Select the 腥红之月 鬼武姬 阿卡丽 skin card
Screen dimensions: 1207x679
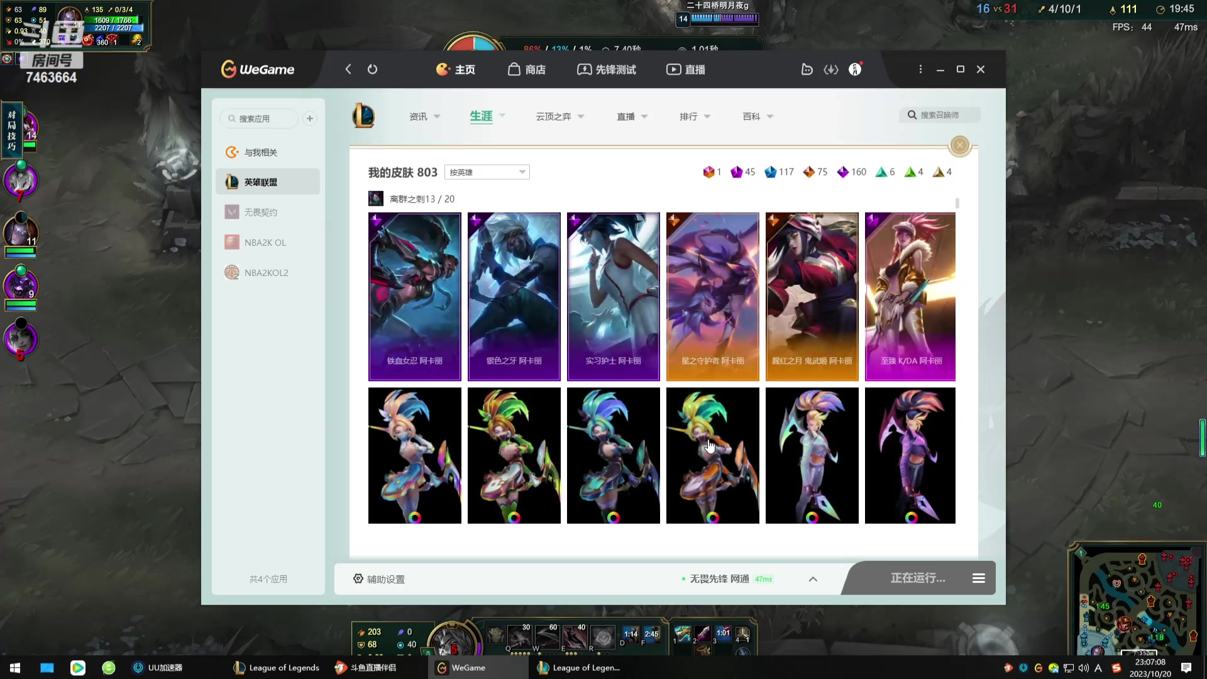812,297
